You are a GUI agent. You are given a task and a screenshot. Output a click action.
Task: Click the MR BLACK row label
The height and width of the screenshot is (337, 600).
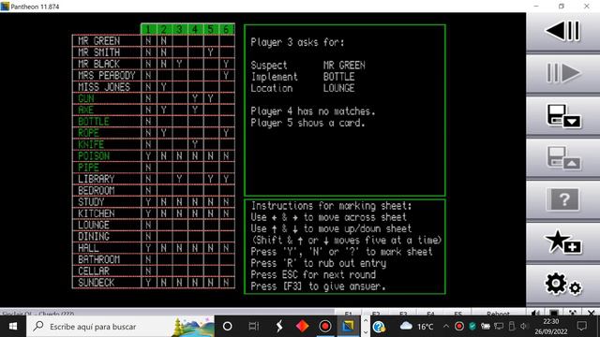coord(99,64)
